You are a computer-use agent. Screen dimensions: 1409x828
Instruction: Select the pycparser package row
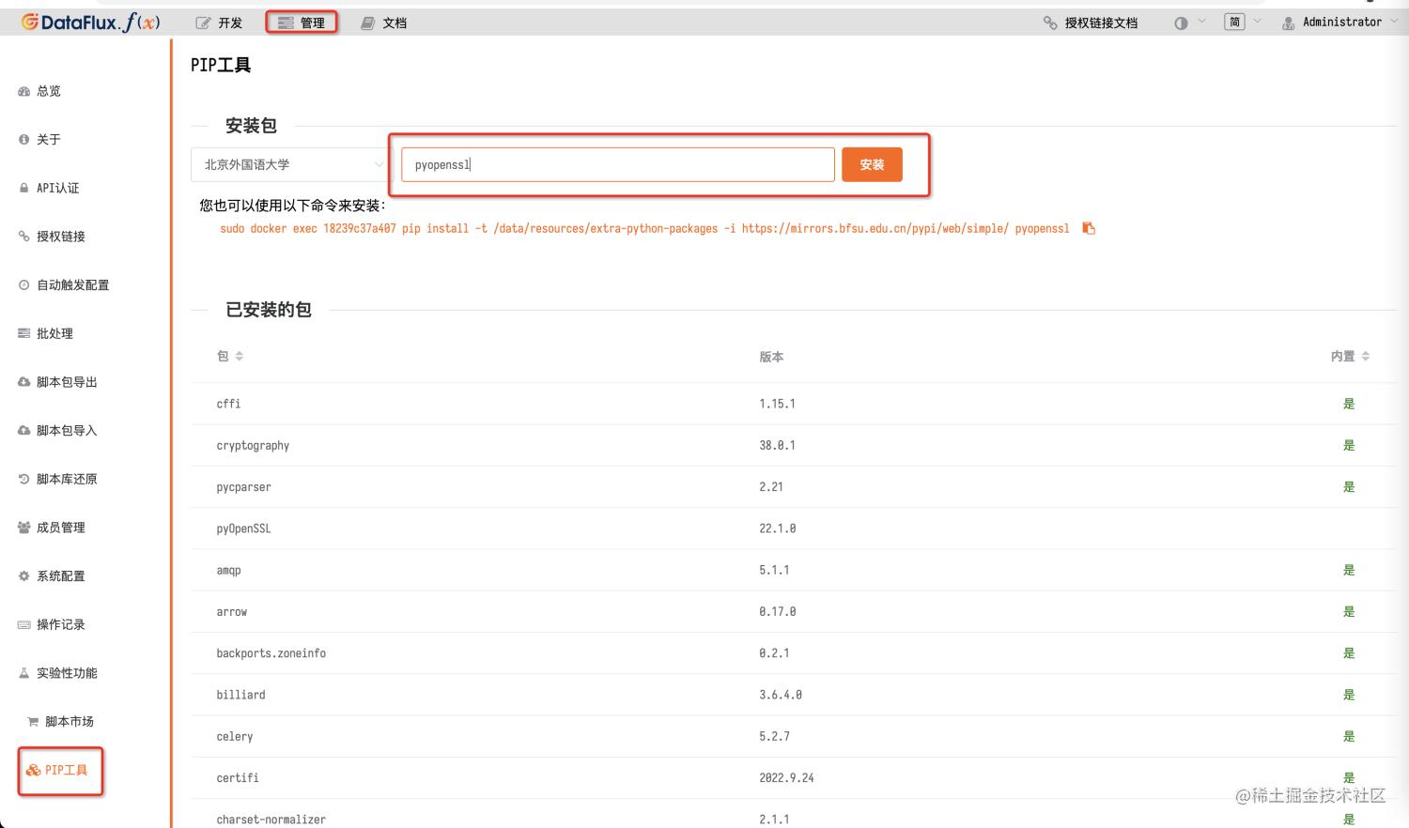[x=794, y=486]
